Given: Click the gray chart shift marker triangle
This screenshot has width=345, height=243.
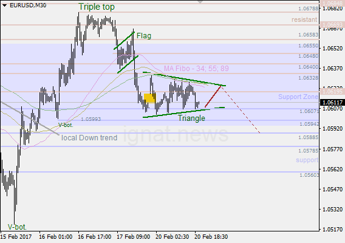Looking at the screenshot, I should 200,2.
